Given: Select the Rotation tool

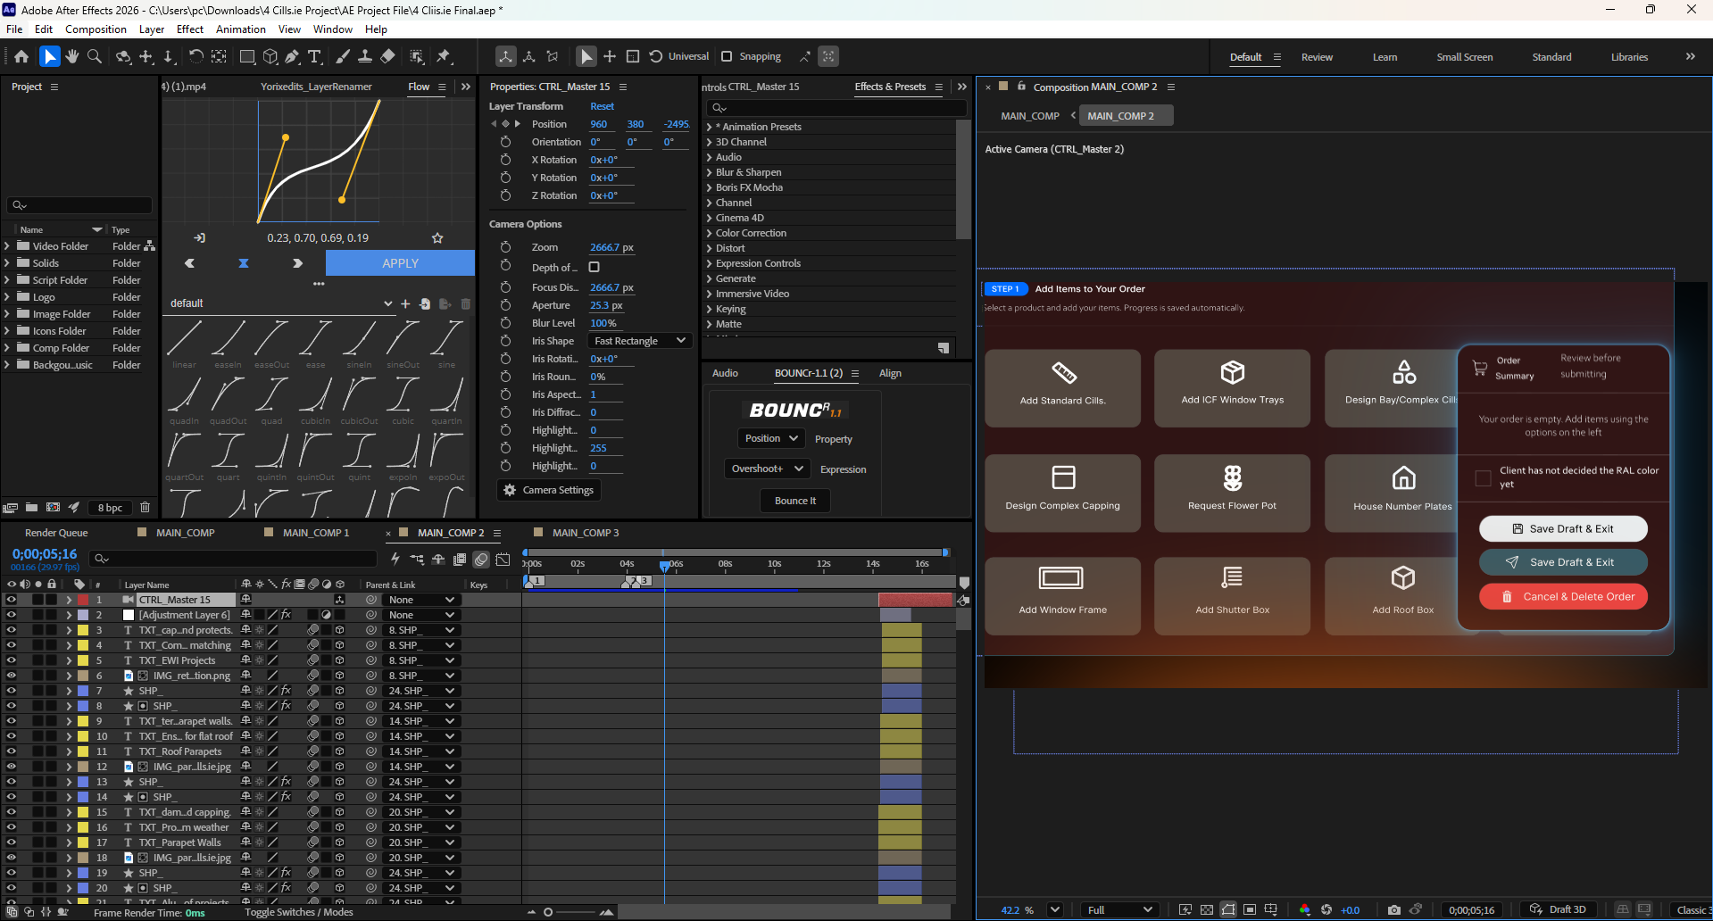Looking at the screenshot, I should [x=195, y=57].
